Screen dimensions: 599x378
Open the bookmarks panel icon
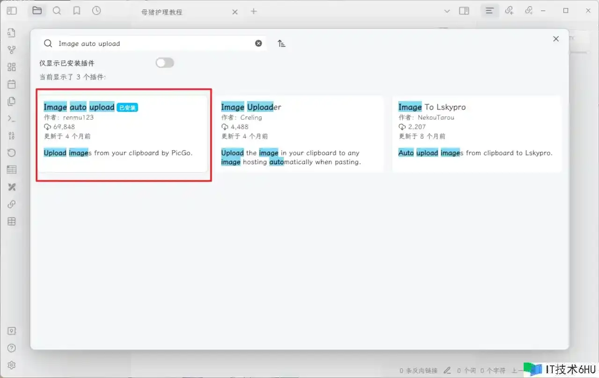(x=77, y=11)
